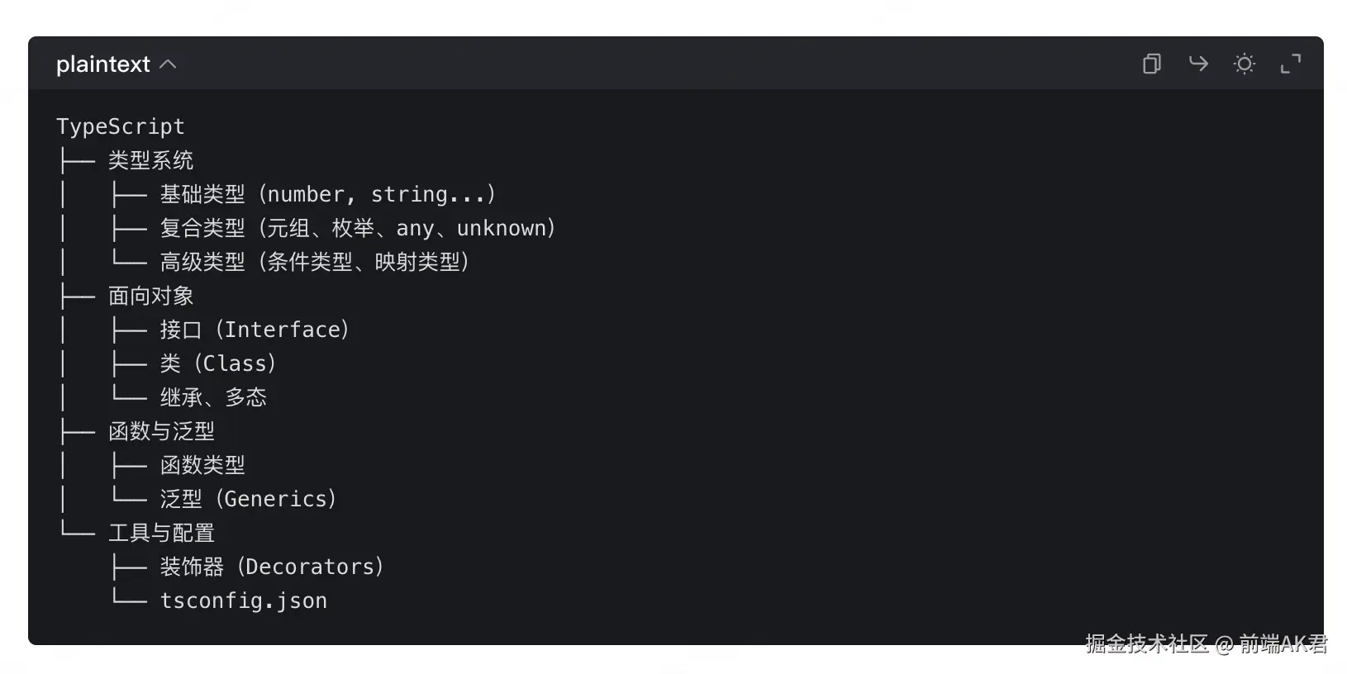Image resolution: width=1347 pixels, height=674 pixels.
Task: Click the 面向对象 tree entry
Action: click(150, 296)
